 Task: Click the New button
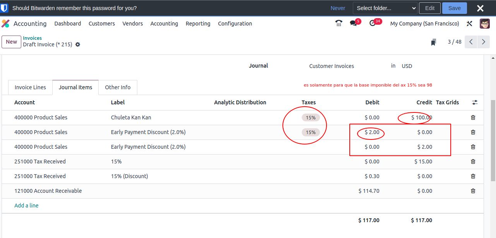click(x=12, y=42)
